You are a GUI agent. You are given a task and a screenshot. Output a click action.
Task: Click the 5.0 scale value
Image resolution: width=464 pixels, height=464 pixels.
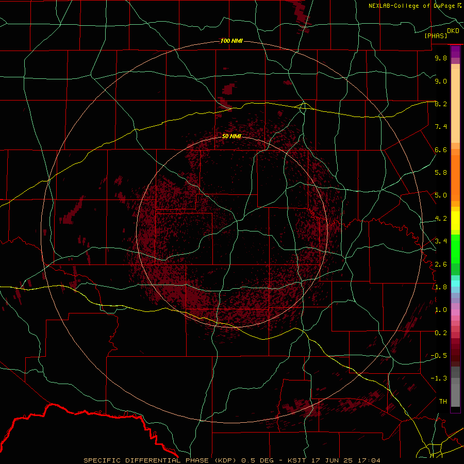click(x=441, y=195)
